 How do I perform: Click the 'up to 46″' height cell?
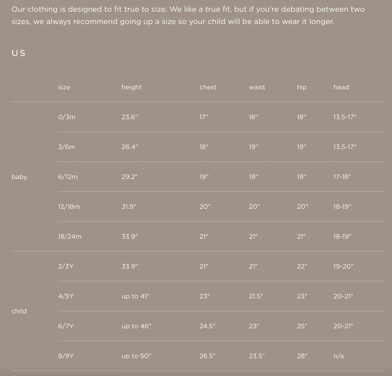click(136, 326)
